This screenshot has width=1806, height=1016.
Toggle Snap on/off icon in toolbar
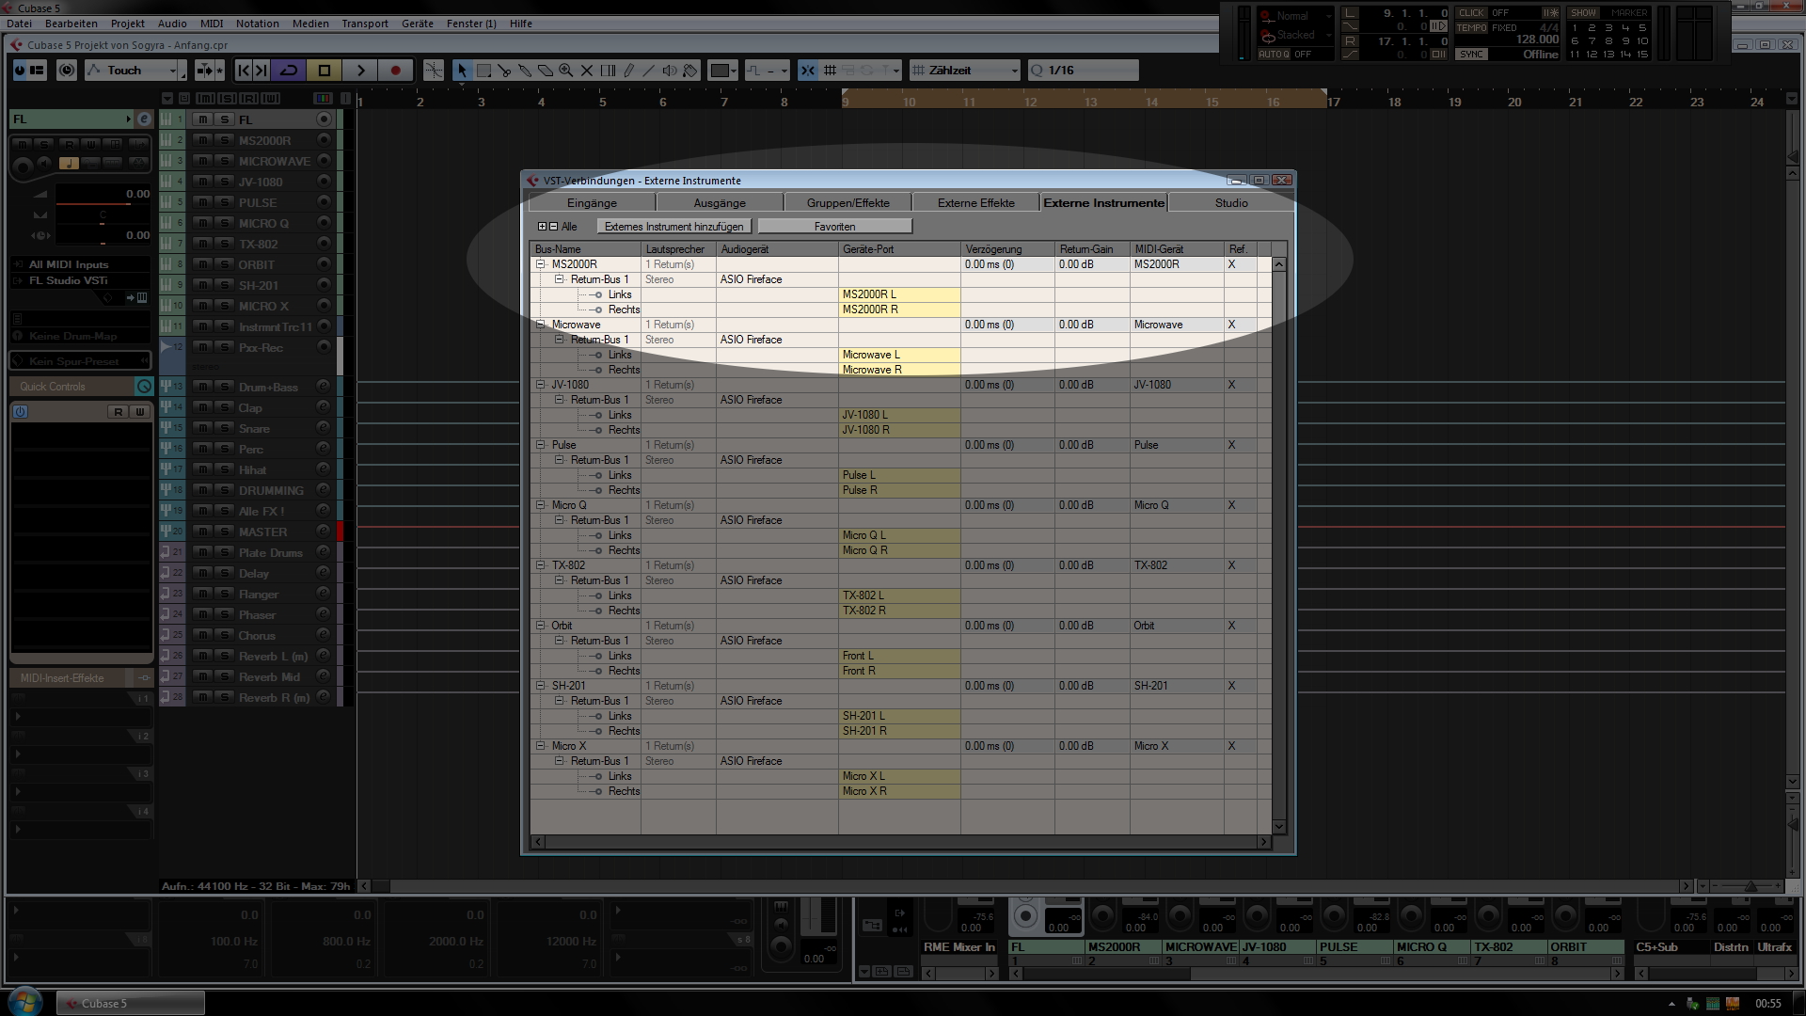pyautogui.click(x=807, y=71)
